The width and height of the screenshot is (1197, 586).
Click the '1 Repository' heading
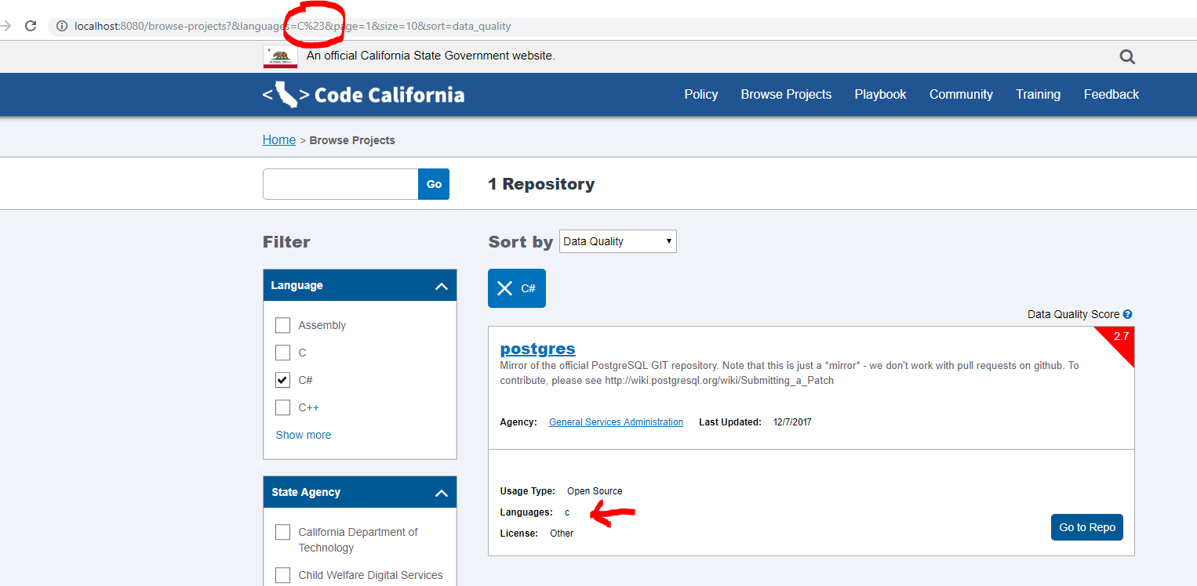coord(541,184)
